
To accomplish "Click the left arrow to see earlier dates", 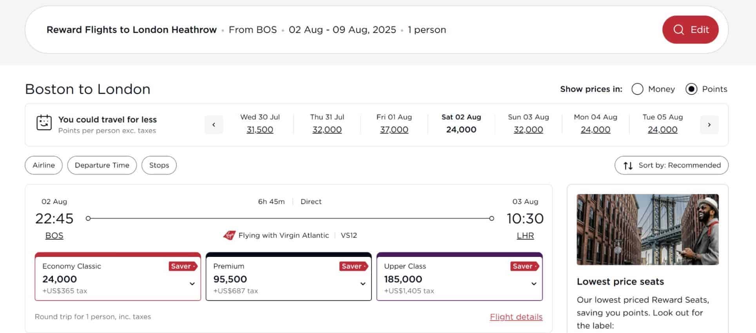I will 214,124.
